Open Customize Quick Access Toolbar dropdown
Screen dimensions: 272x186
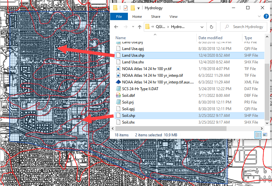point(139,8)
